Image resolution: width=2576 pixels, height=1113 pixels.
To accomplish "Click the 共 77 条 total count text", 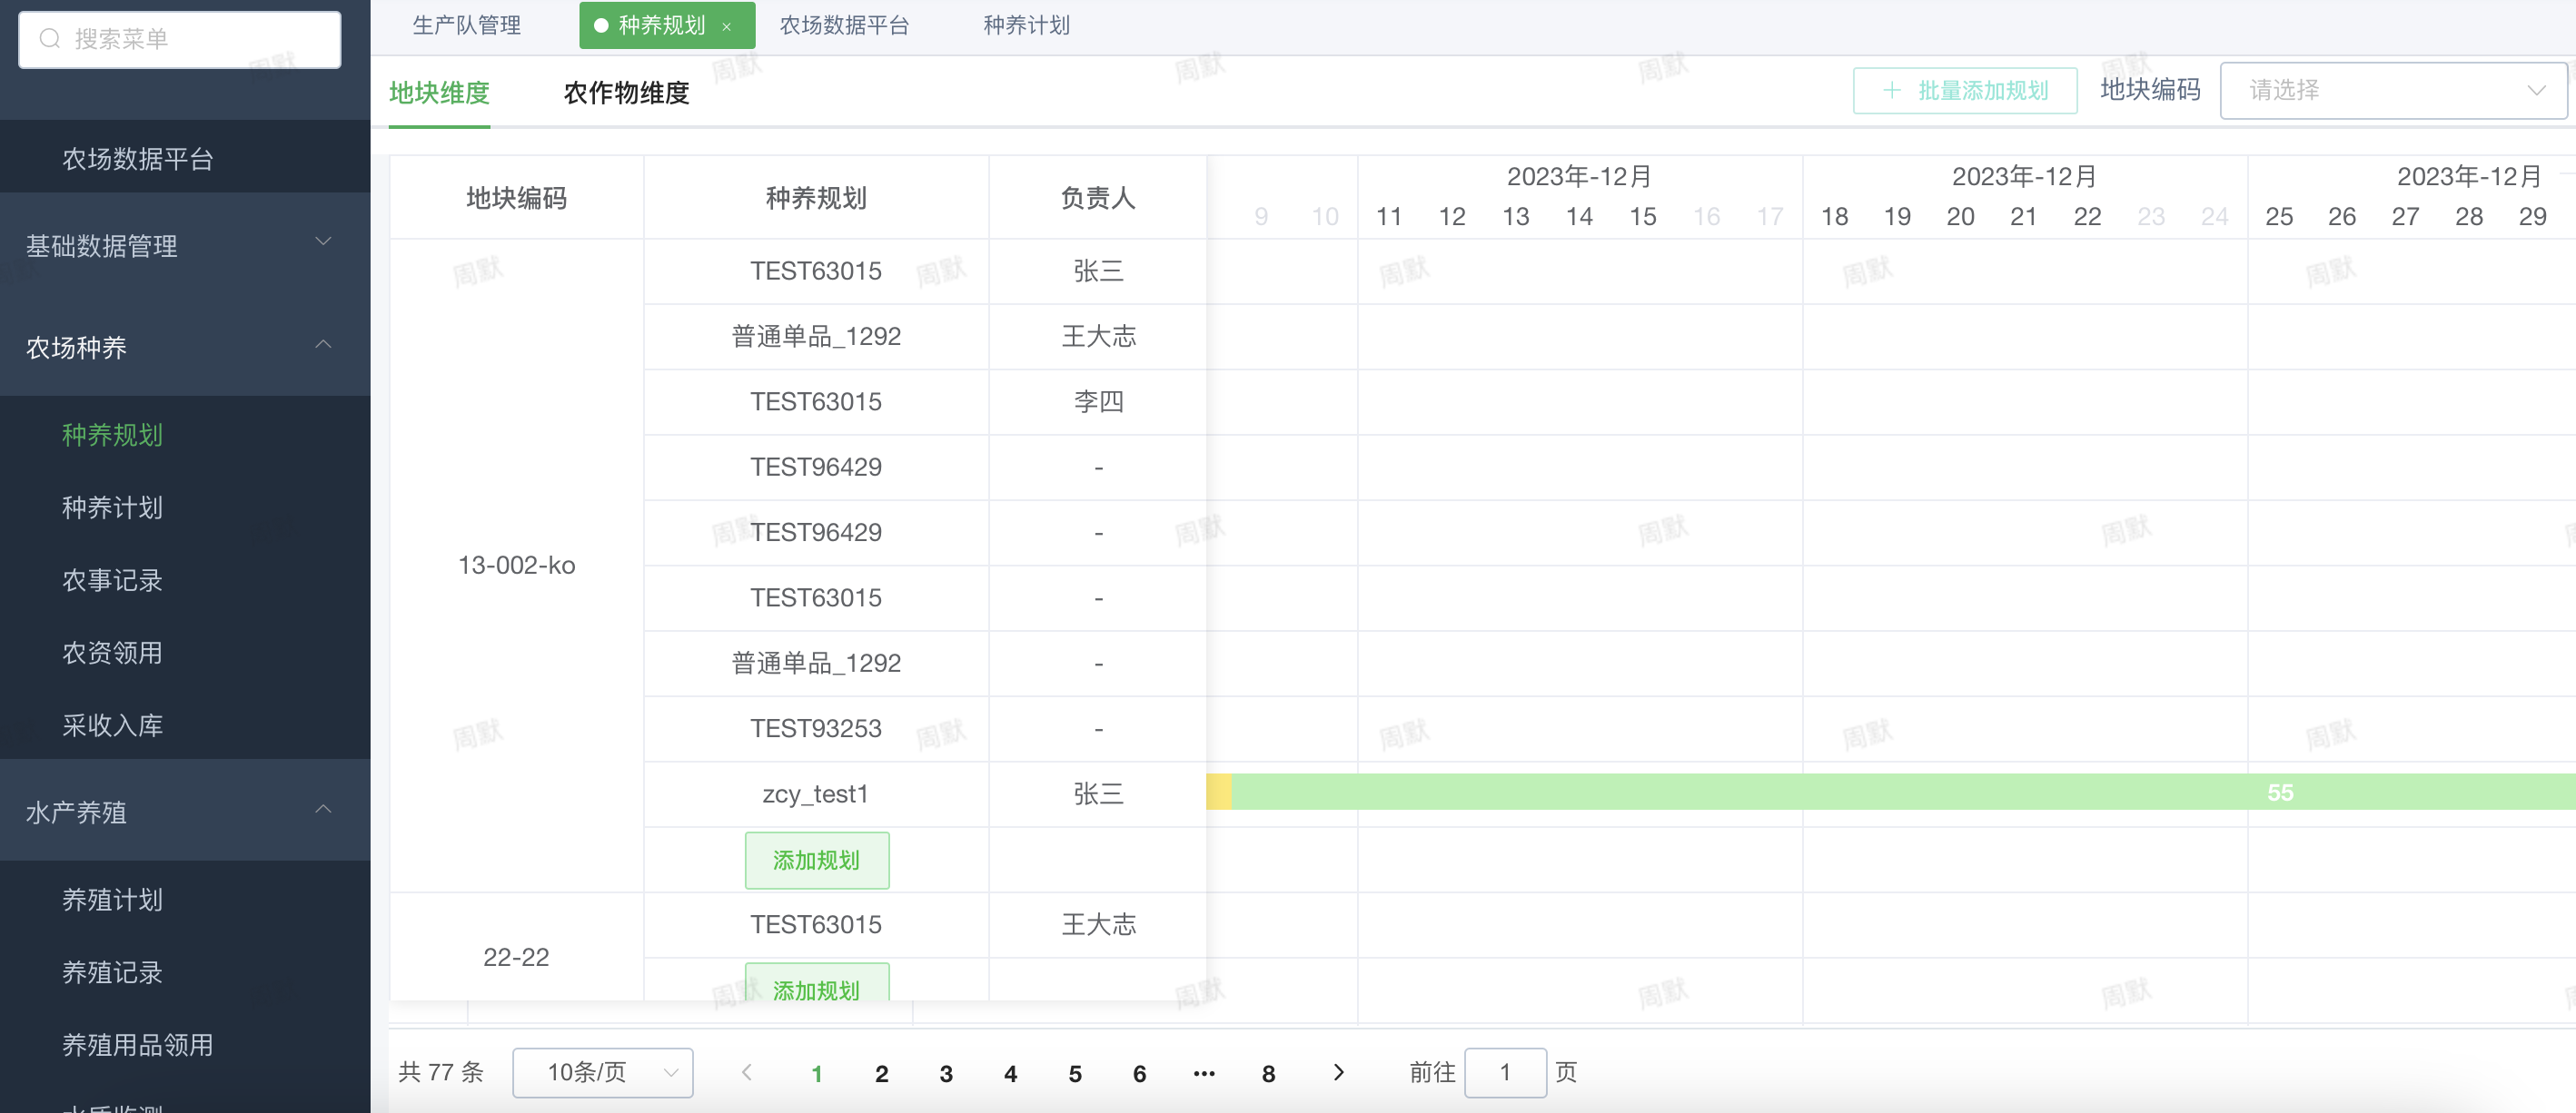I will [x=441, y=1072].
